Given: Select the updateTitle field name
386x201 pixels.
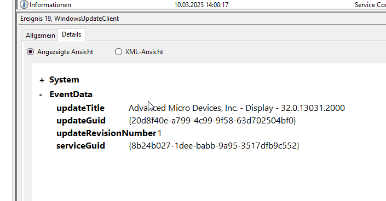Looking at the screenshot, I should coord(80,108).
